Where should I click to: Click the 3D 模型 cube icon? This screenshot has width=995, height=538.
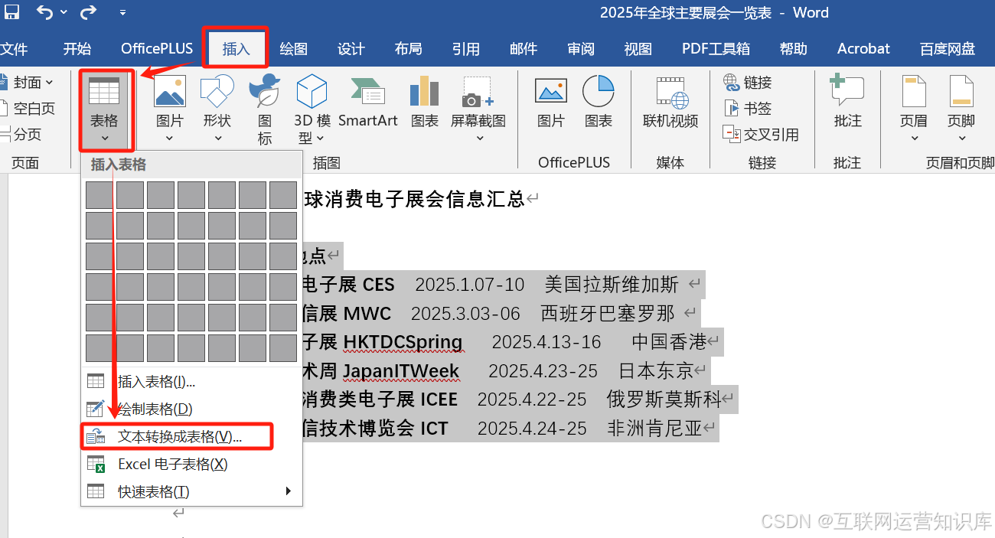pos(312,92)
